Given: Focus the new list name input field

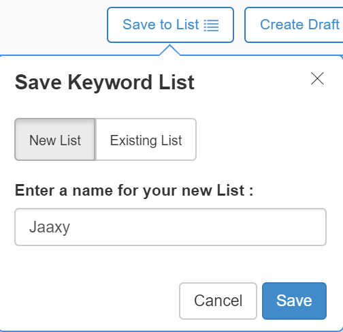Looking at the screenshot, I should [x=170, y=227].
